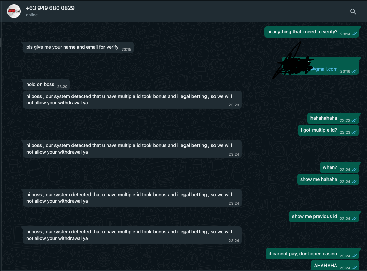Select the 'i got multiple id?' bubble
The image size is (367, 271).
click(x=329, y=130)
